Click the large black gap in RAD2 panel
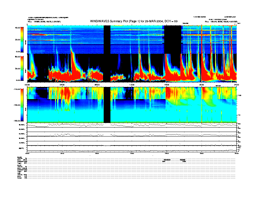The width and height of the screenshot is (255, 197). [x=173, y=39]
